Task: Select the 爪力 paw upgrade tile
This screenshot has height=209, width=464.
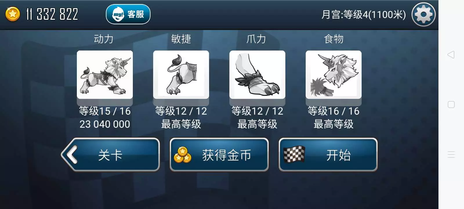Action: pyautogui.click(x=257, y=75)
